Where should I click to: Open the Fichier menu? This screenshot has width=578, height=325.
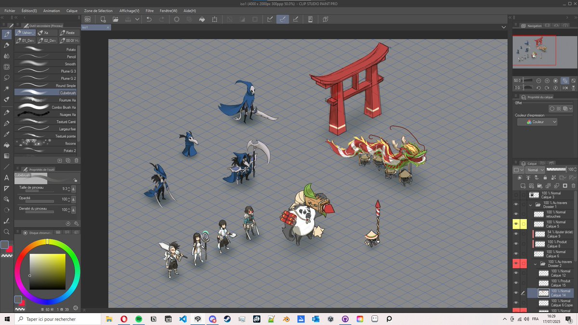(10, 11)
